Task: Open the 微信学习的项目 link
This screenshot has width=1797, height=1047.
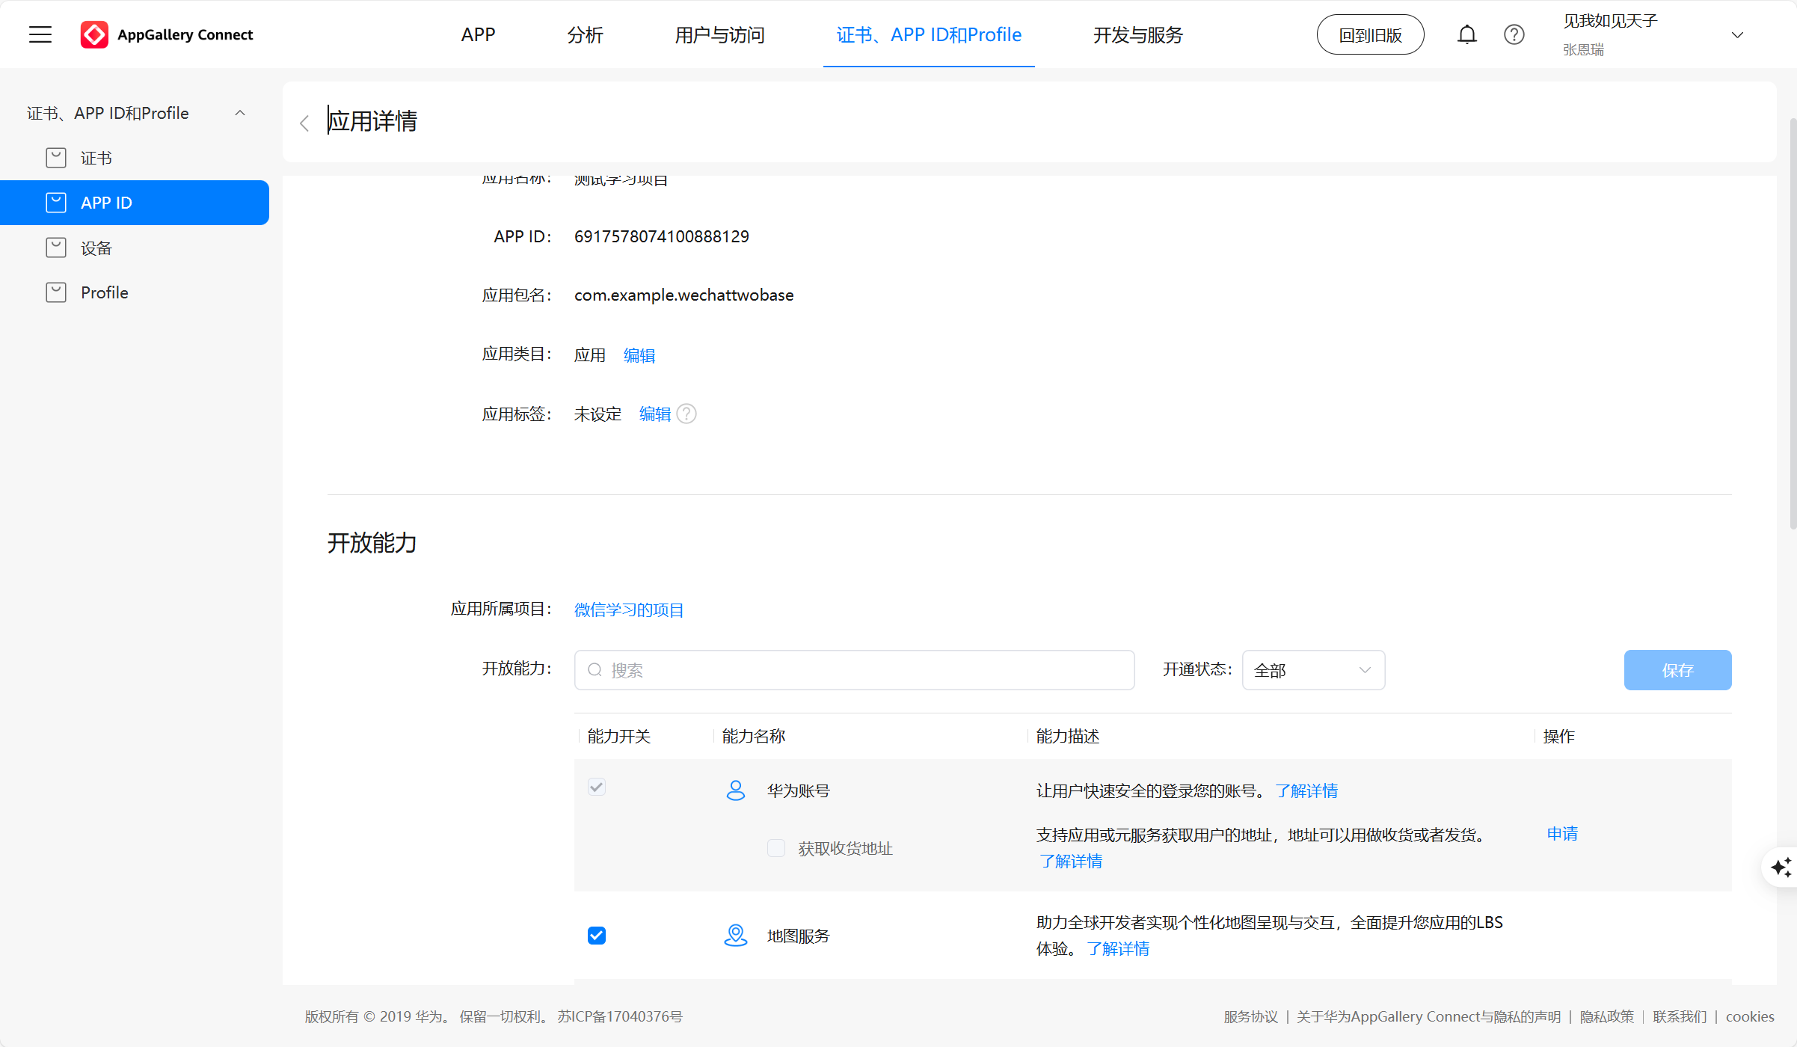Action: pos(628,610)
